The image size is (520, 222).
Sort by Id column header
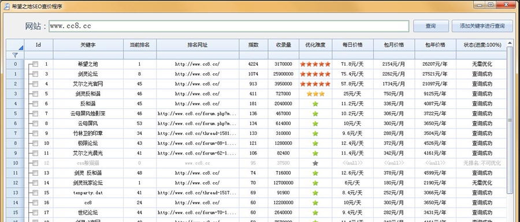point(38,45)
